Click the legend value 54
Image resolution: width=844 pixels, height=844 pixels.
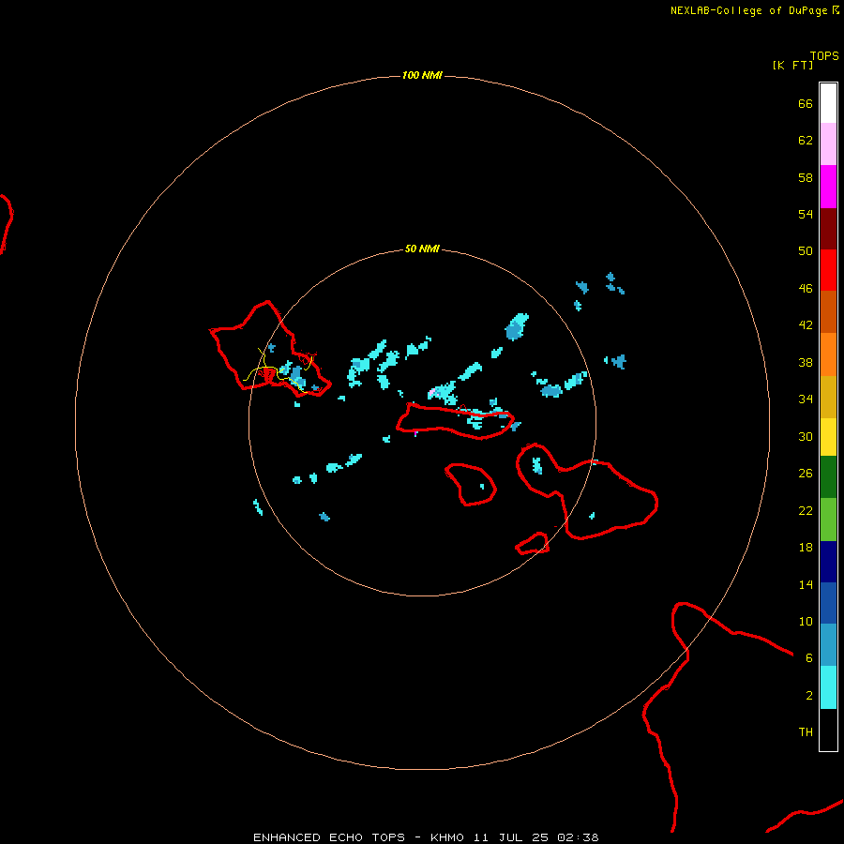click(806, 214)
